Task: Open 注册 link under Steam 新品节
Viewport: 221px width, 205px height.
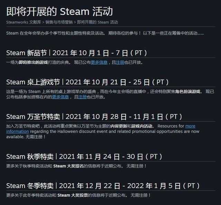Action: 120,62
